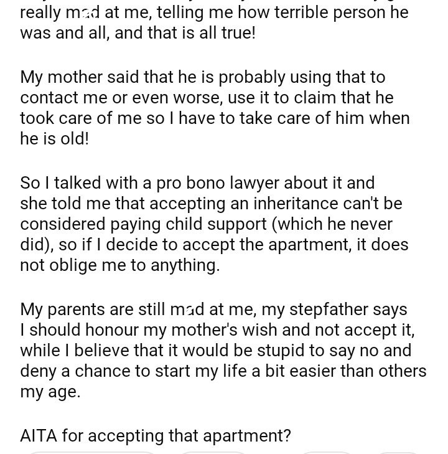Click the line starting "So I talked with"
448x454 pixels.
[197, 182]
